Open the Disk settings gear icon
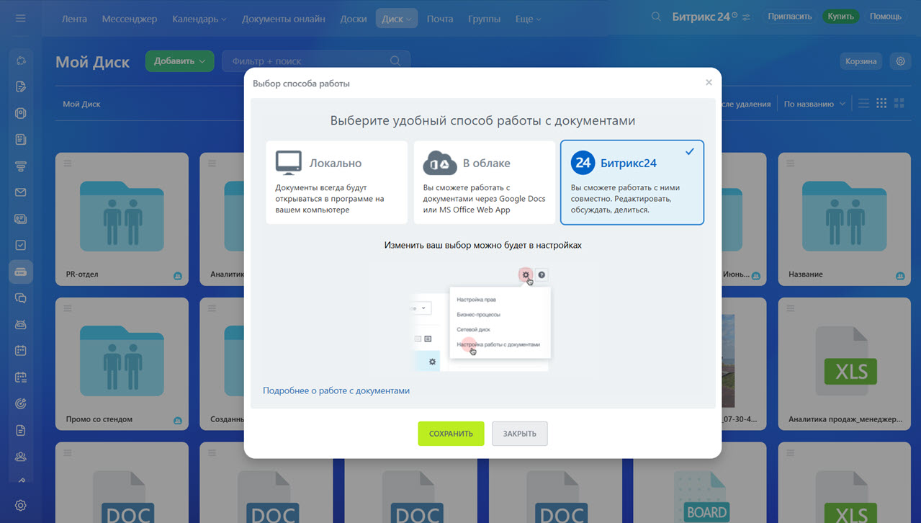 pos(900,61)
